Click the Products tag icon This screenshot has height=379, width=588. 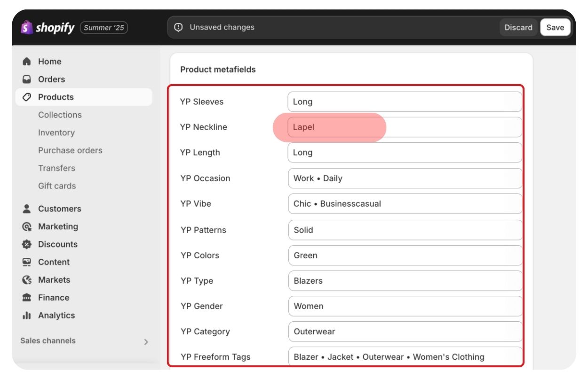pos(27,97)
